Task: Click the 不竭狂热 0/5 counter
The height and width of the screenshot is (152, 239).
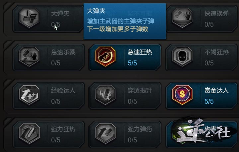Action: coord(209,63)
